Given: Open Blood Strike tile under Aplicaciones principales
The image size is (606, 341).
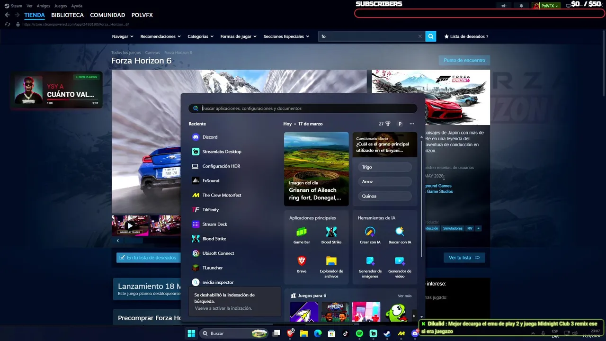Looking at the screenshot, I should [331, 235].
